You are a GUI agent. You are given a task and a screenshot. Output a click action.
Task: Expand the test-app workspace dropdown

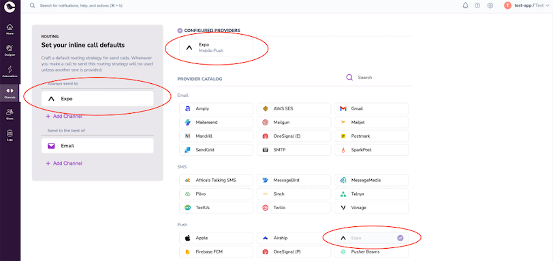click(x=527, y=5)
